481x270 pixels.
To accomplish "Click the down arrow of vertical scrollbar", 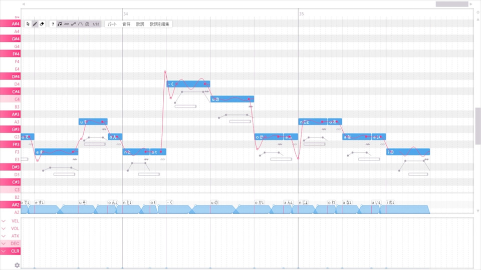I will point(478,210).
